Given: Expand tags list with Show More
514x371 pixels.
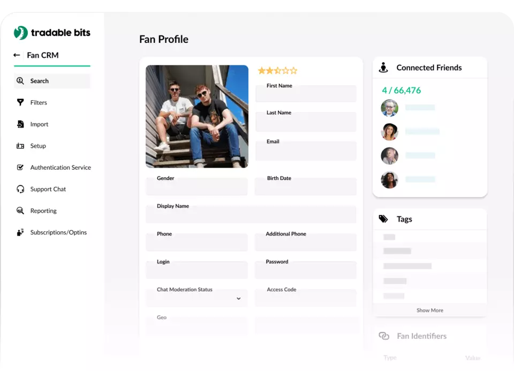Looking at the screenshot, I should tap(429, 310).
